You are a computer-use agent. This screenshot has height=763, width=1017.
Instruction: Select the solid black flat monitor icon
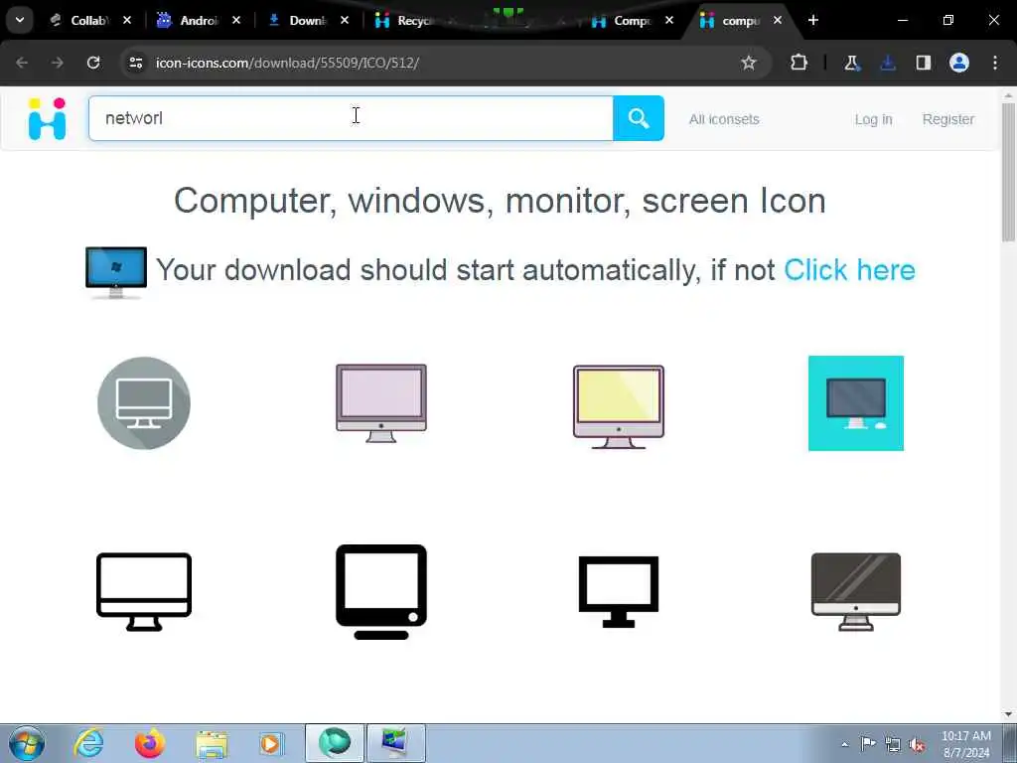coord(619,592)
